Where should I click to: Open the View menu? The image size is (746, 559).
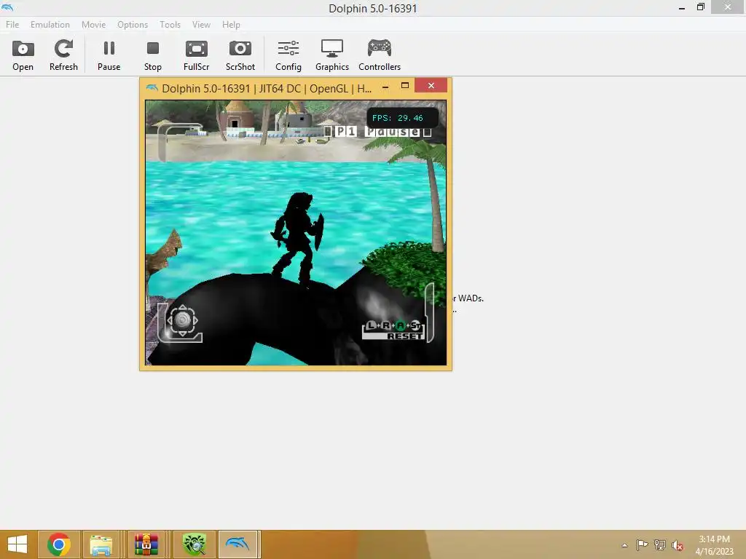[201, 25]
